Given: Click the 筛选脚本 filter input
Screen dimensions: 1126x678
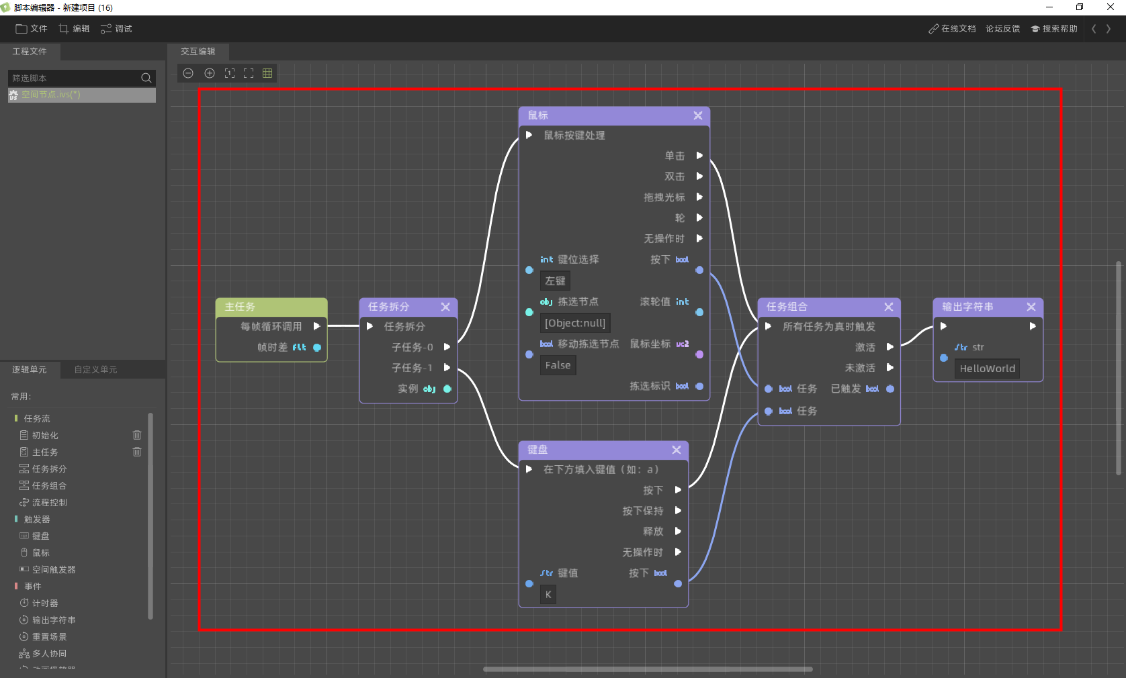Looking at the screenshot, I should click(x=74, y=78).
